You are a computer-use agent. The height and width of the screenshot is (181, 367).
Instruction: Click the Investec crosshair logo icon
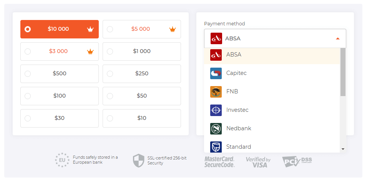coord(216,110)
